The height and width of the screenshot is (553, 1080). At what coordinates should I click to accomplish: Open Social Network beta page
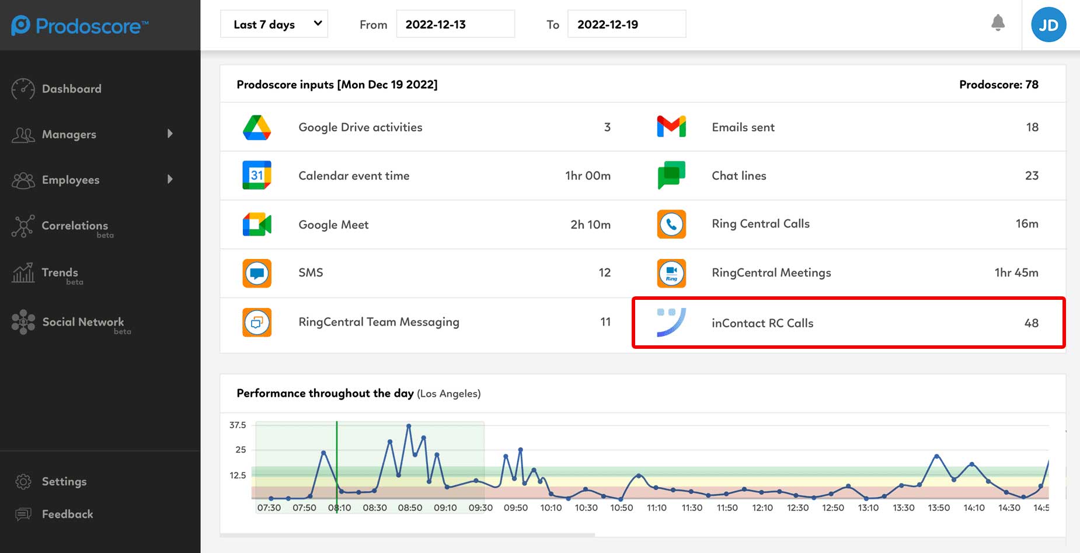pos(86,325)
